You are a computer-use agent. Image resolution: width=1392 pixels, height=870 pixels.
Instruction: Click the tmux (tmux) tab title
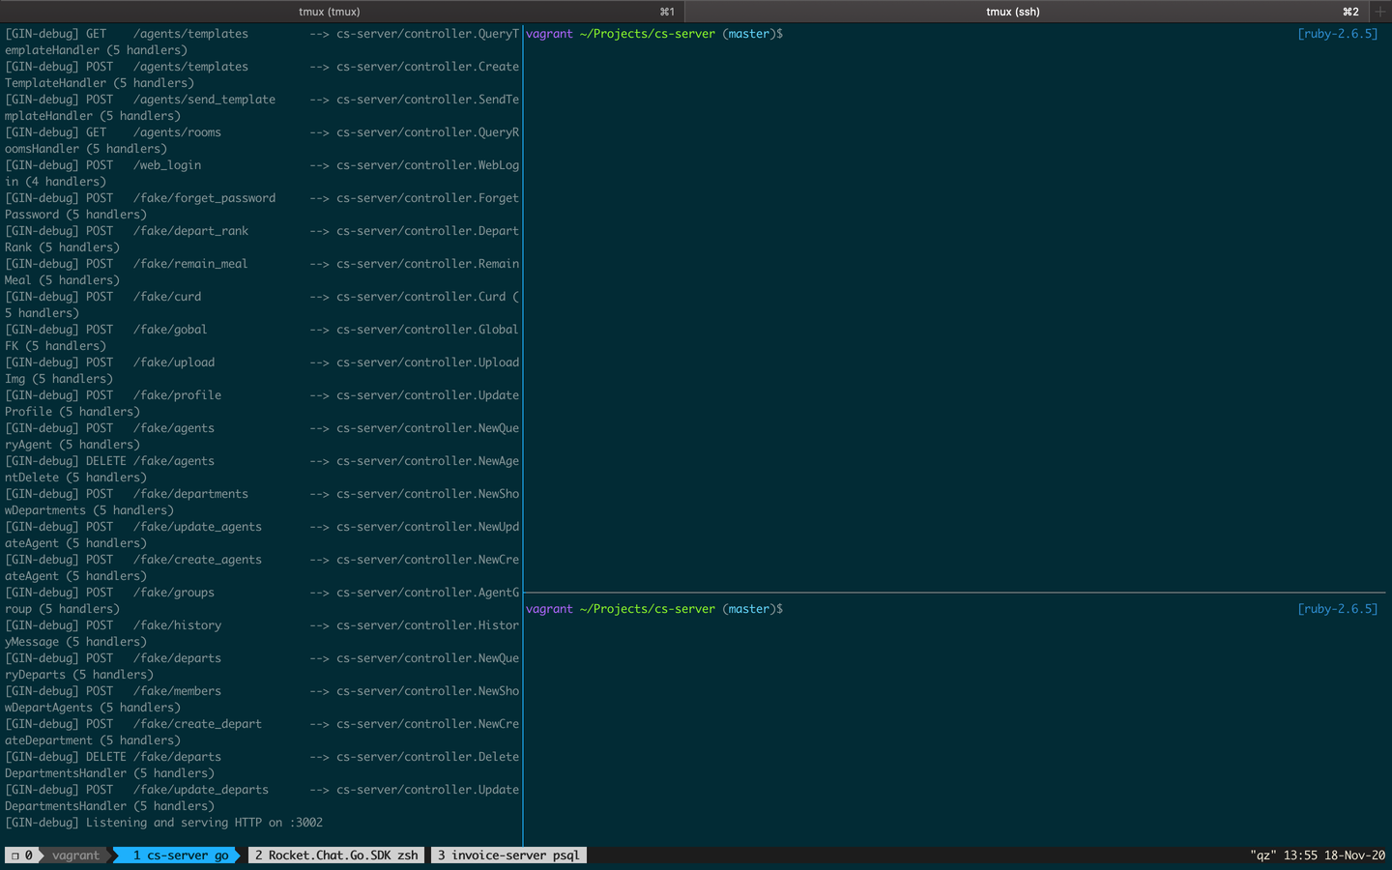tap(329, 12)
